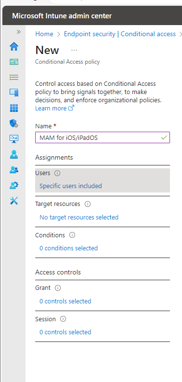Click the Grant info icon
This screenshot has height=382, width=182.
pyautogui.click(x=58, y=288)
